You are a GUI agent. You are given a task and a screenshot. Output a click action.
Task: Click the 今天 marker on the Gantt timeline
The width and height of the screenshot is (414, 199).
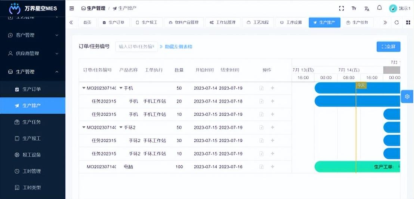point(361,85)
